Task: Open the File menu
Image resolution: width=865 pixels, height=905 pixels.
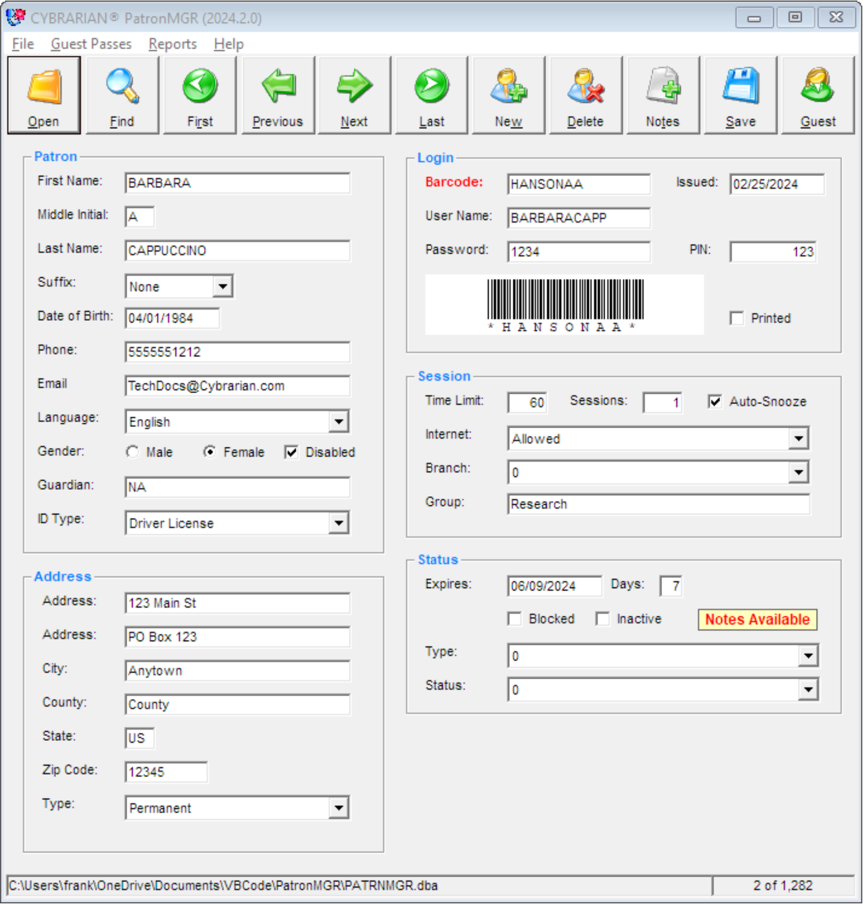Action: (23, 44)
